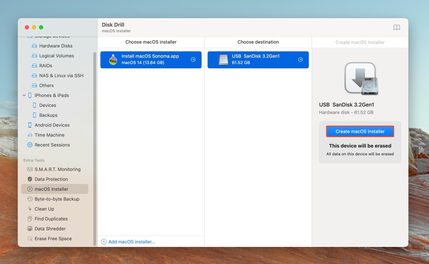Select Install macOS Sonoma.app text

tap(150, 56)
